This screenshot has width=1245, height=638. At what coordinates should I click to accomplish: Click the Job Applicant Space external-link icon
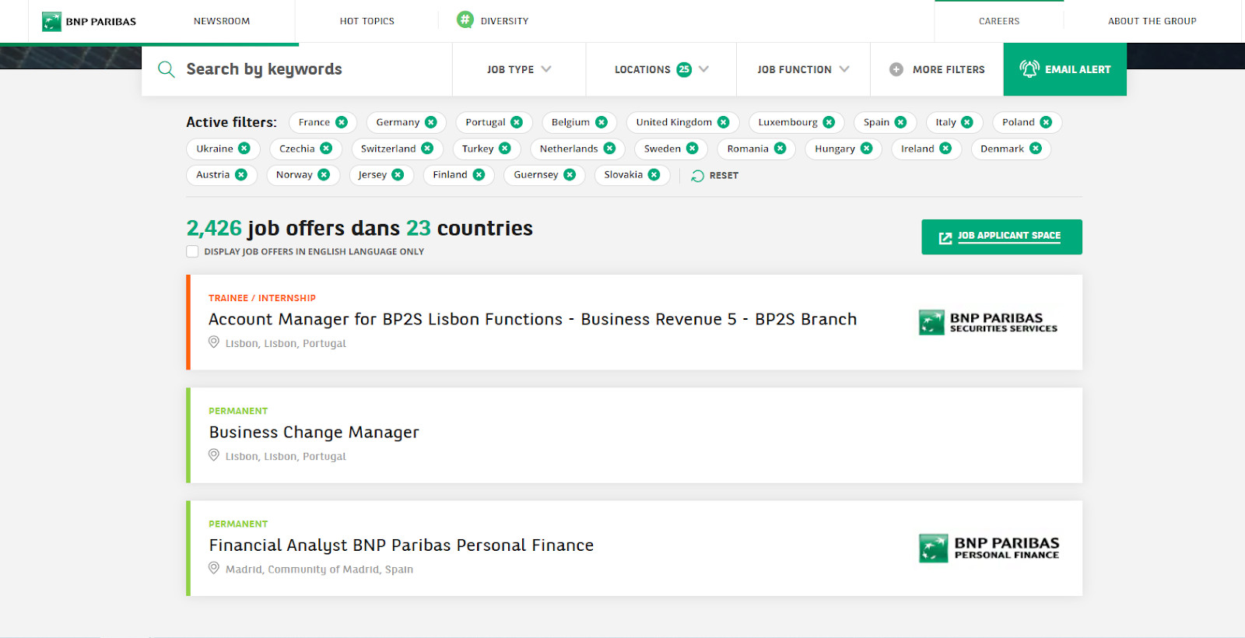coord(945,238)
